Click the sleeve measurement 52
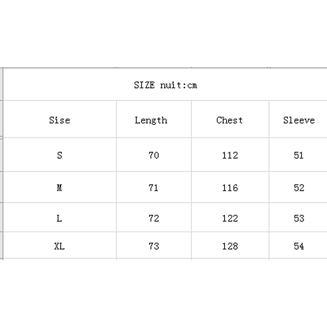Screen dimensions: 327x327 click(x=299, y=188)
